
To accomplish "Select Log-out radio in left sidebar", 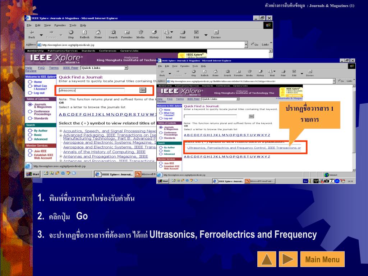I will coord(30,93).
